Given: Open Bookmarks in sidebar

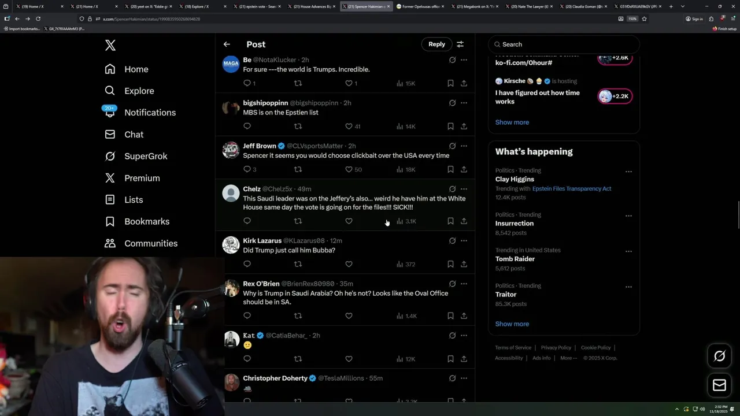Looking at the screenshot, I should (x=137, y=221).
